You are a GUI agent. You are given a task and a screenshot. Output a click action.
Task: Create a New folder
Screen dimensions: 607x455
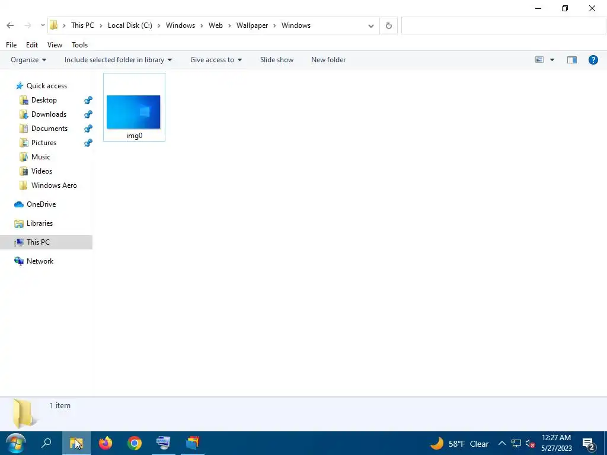(328, 60)
